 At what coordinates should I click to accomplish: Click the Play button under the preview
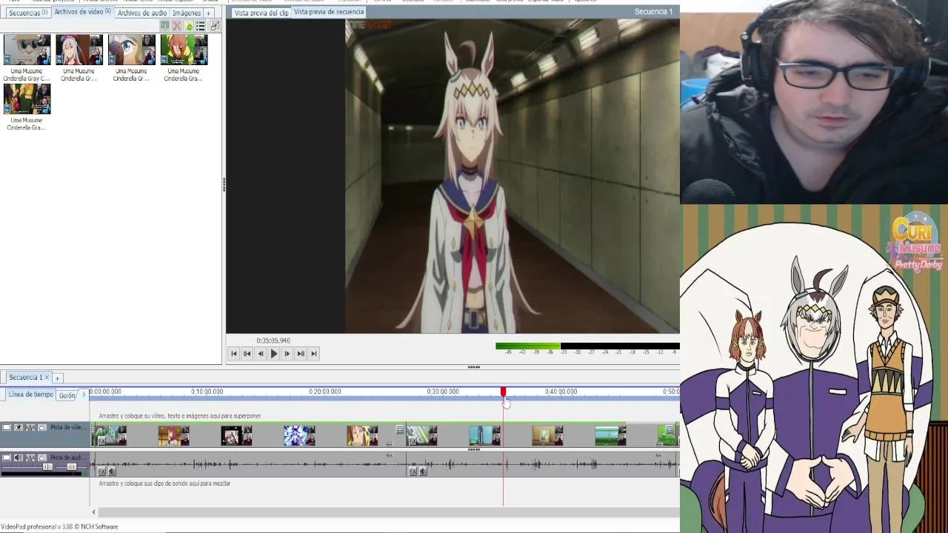(x=273, y=354)
